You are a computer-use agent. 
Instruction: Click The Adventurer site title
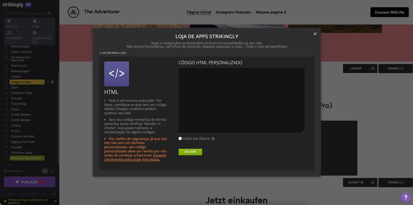[x=102, y=12]
